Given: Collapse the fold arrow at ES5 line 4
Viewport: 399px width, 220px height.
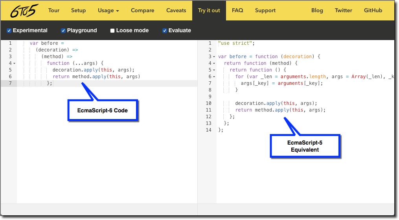Looking at the screenshot, I should click(214, 63).
